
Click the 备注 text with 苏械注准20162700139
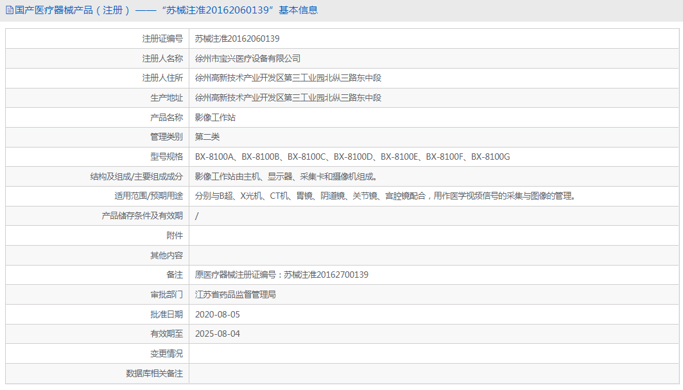point(281,275)
